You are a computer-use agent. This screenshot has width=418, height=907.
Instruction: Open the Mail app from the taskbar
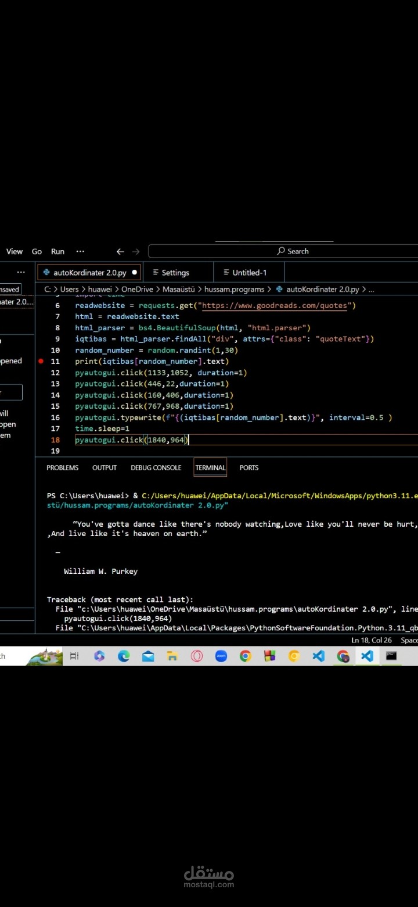click(x=148, y=656)
